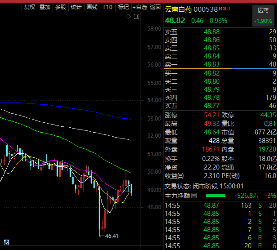Click the 财 icon at chart bottom
The height and width of the screenshot is (250, 277).
pos(6,242)
